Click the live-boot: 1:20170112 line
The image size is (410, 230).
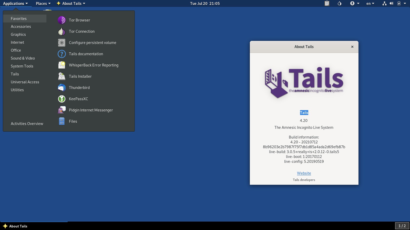[304, 156]
